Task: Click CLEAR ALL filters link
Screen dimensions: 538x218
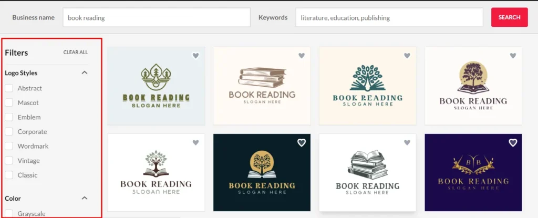Action: coord(76,52)
